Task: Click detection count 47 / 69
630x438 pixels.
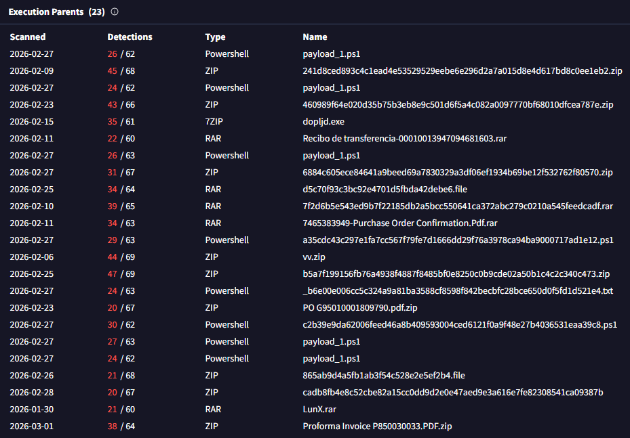Action: 121,274
